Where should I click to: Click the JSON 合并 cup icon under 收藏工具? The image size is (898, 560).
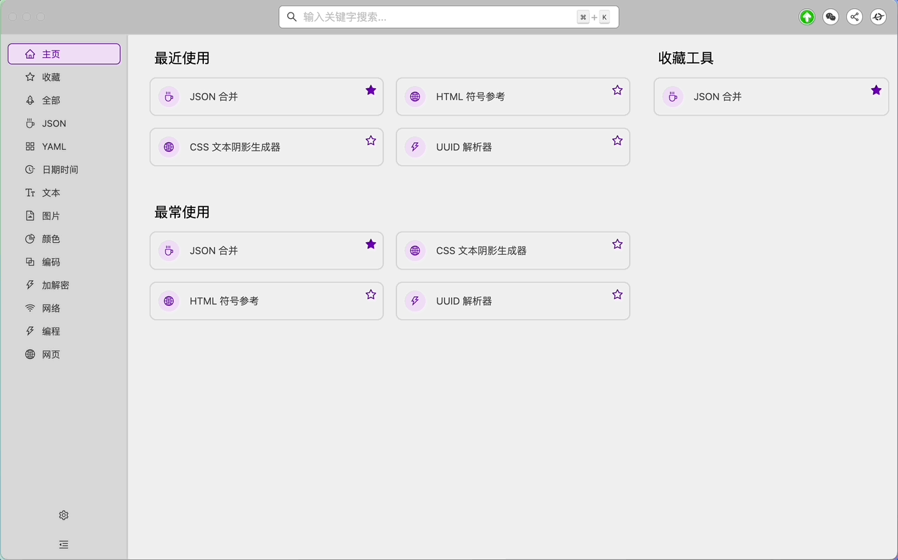[673, 97]
